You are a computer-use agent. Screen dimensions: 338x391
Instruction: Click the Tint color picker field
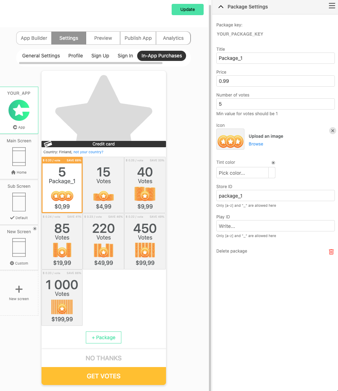coord(271,173)
